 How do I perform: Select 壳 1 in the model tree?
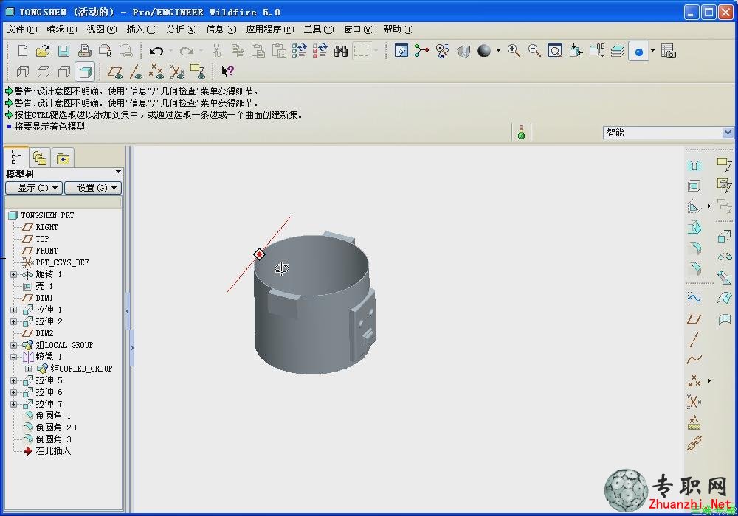tap(44, 286)
